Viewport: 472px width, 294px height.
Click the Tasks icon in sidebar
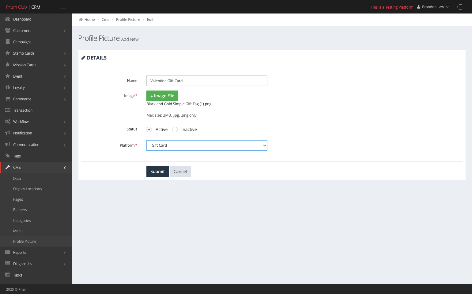point(8,275)
